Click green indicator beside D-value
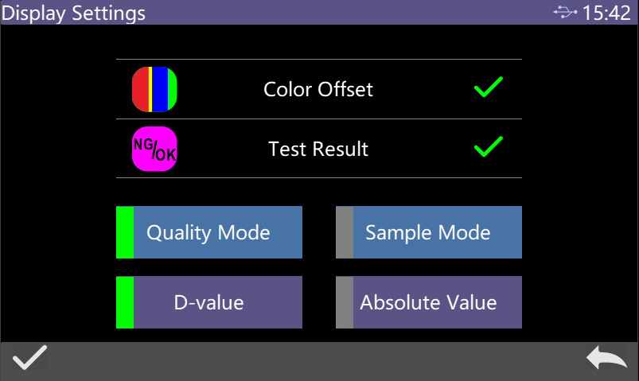The height and width of the screenshot is (381, 639). click(125, 302)
